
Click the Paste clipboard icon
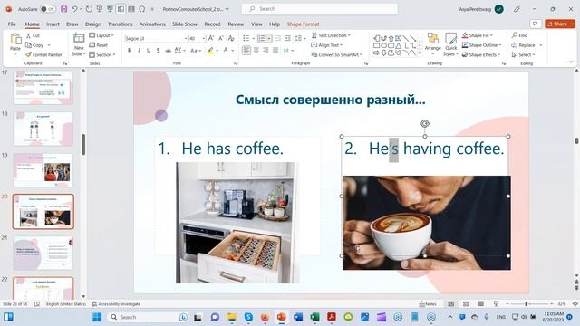point(15,38)
